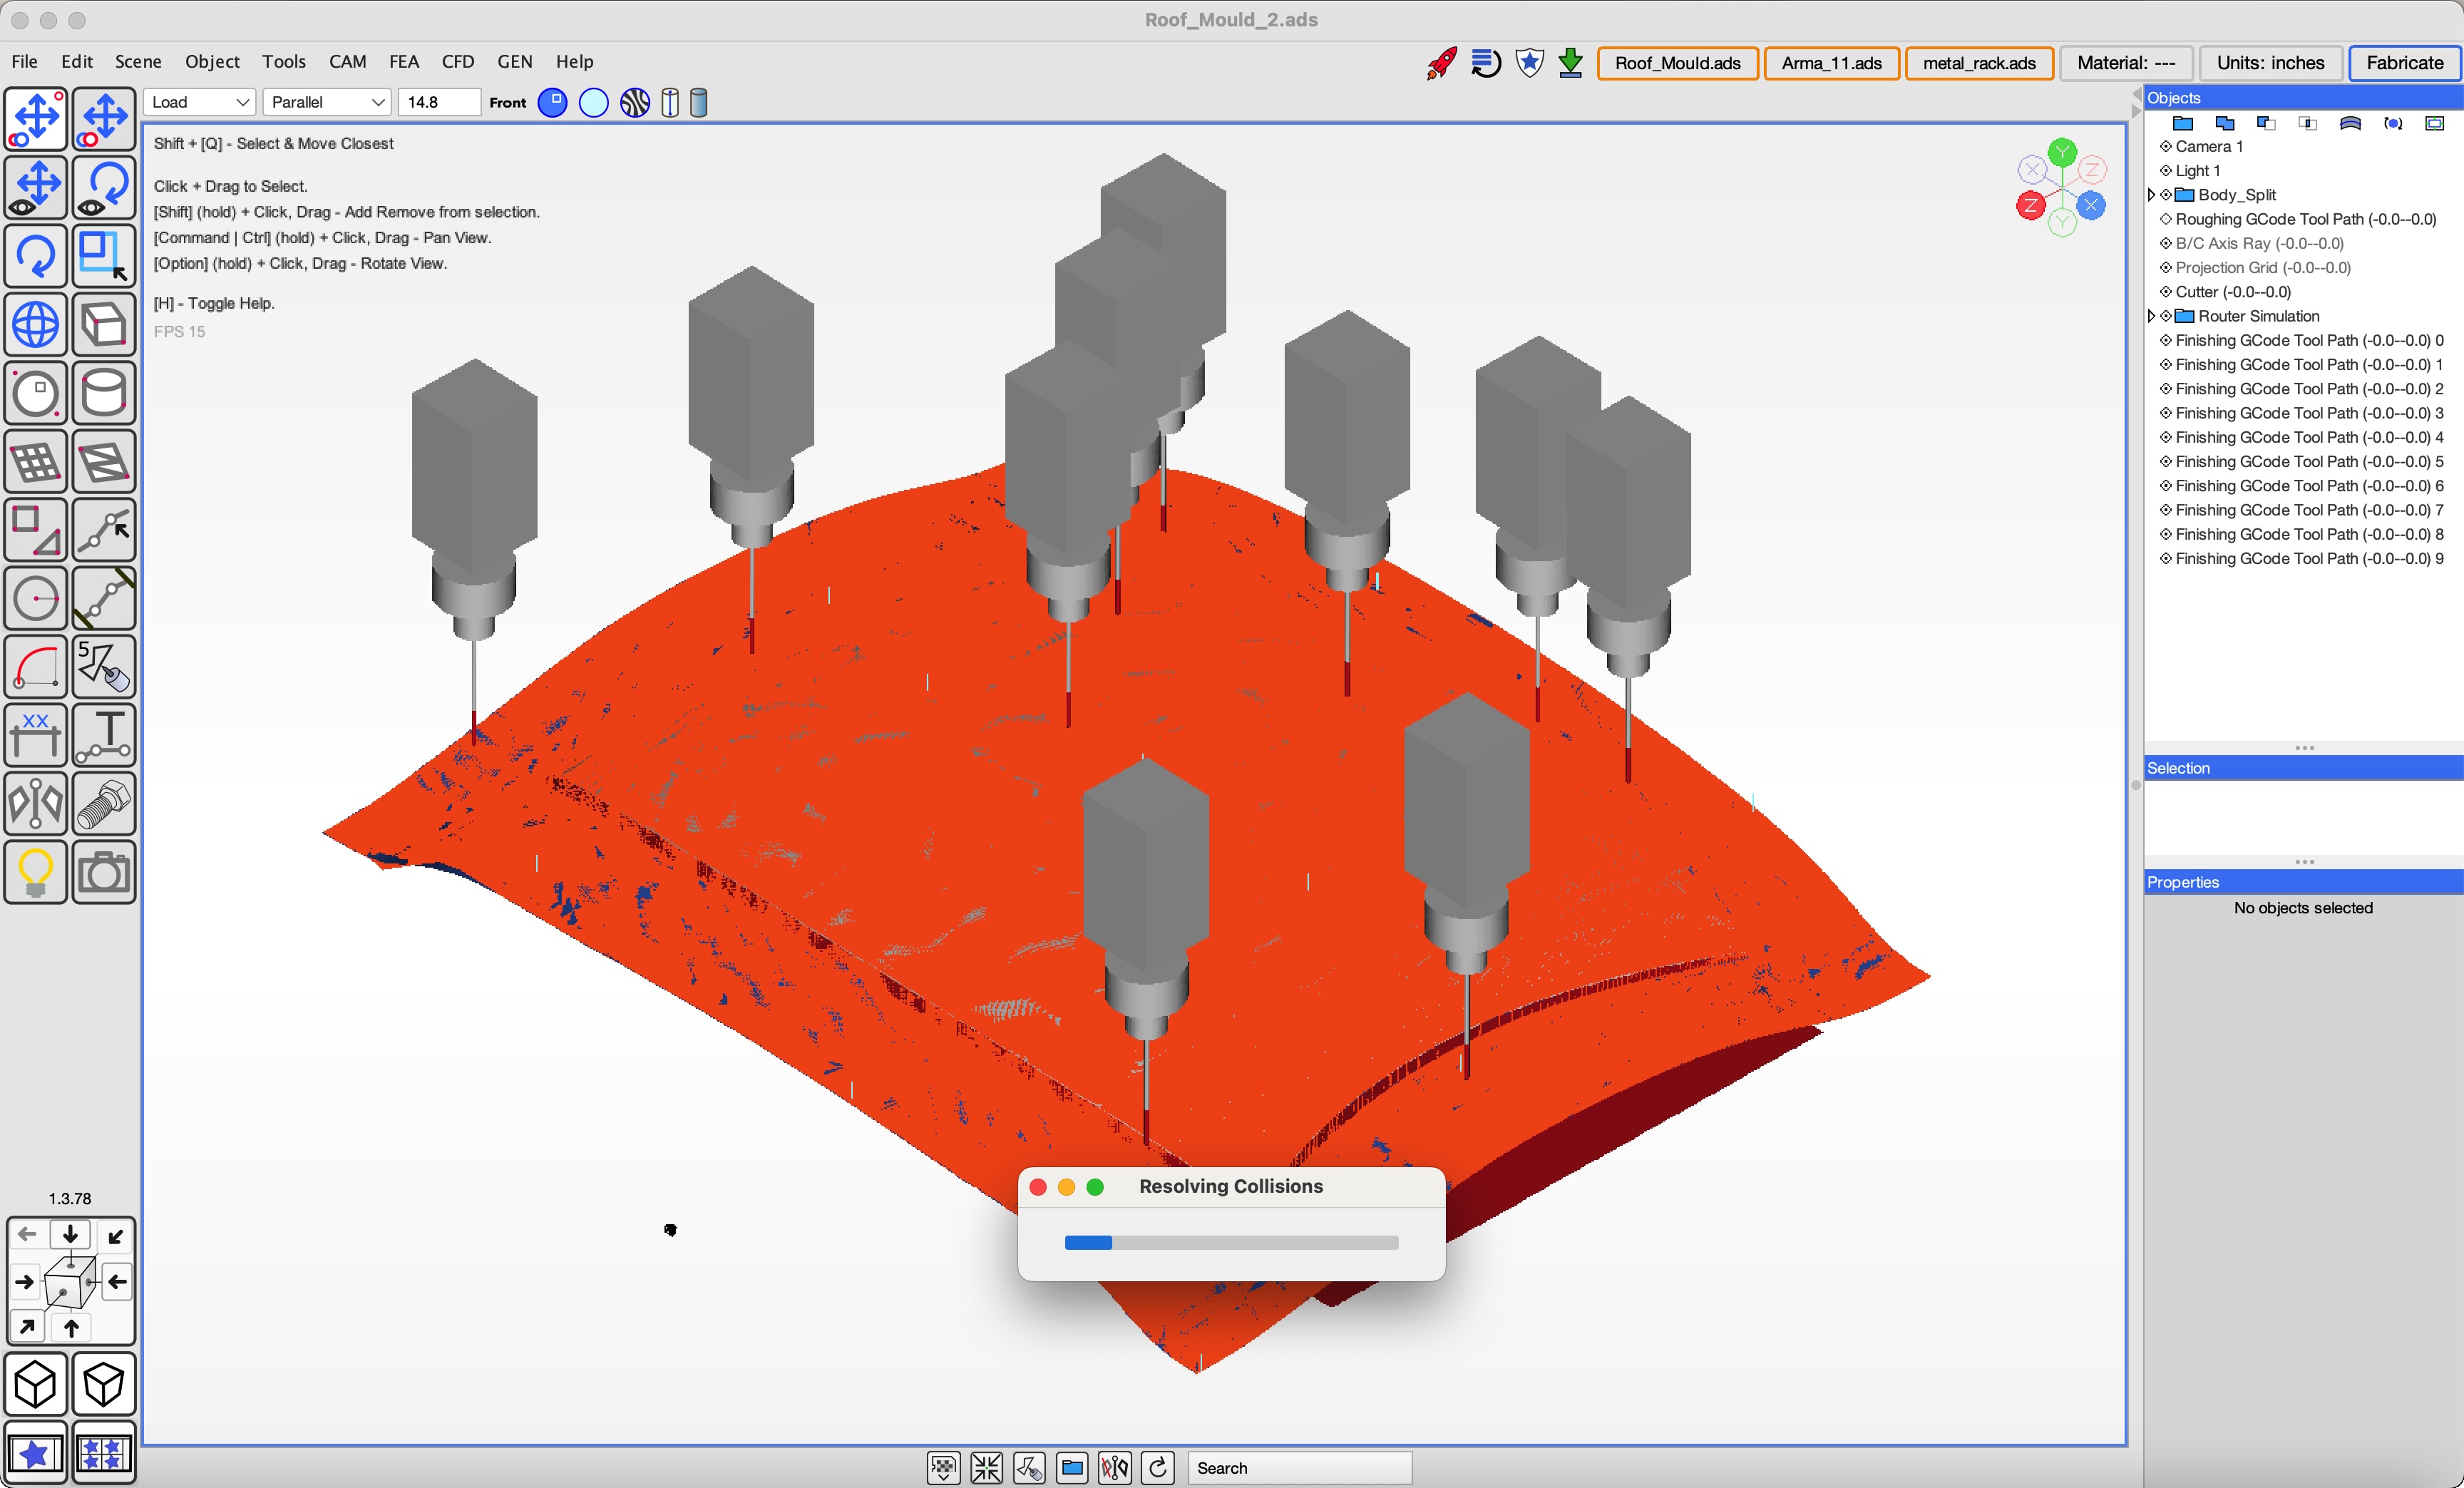Click the Resolving Collisions progress bar

1230,1243
